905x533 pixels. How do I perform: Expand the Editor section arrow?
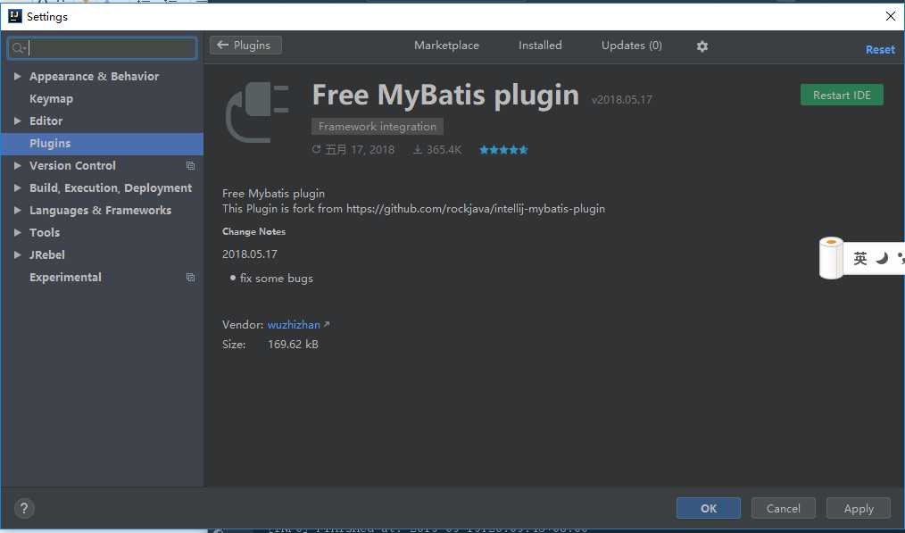pyautogui.click(x=17, y=121)
